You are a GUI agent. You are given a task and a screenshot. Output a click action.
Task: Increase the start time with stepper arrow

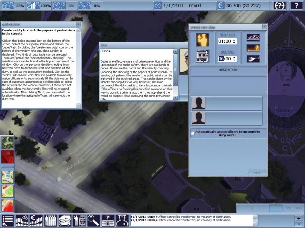click(234, 40)
